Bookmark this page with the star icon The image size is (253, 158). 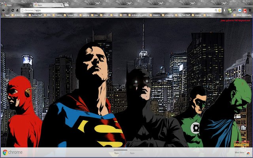click(220, 10)
